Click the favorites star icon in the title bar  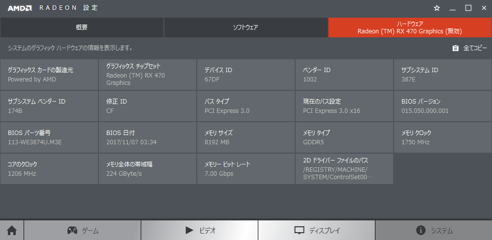click(x=437, y=8)
